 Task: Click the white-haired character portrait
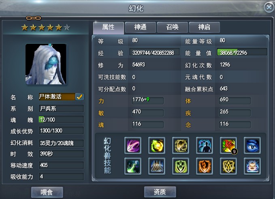pos(46,64)
